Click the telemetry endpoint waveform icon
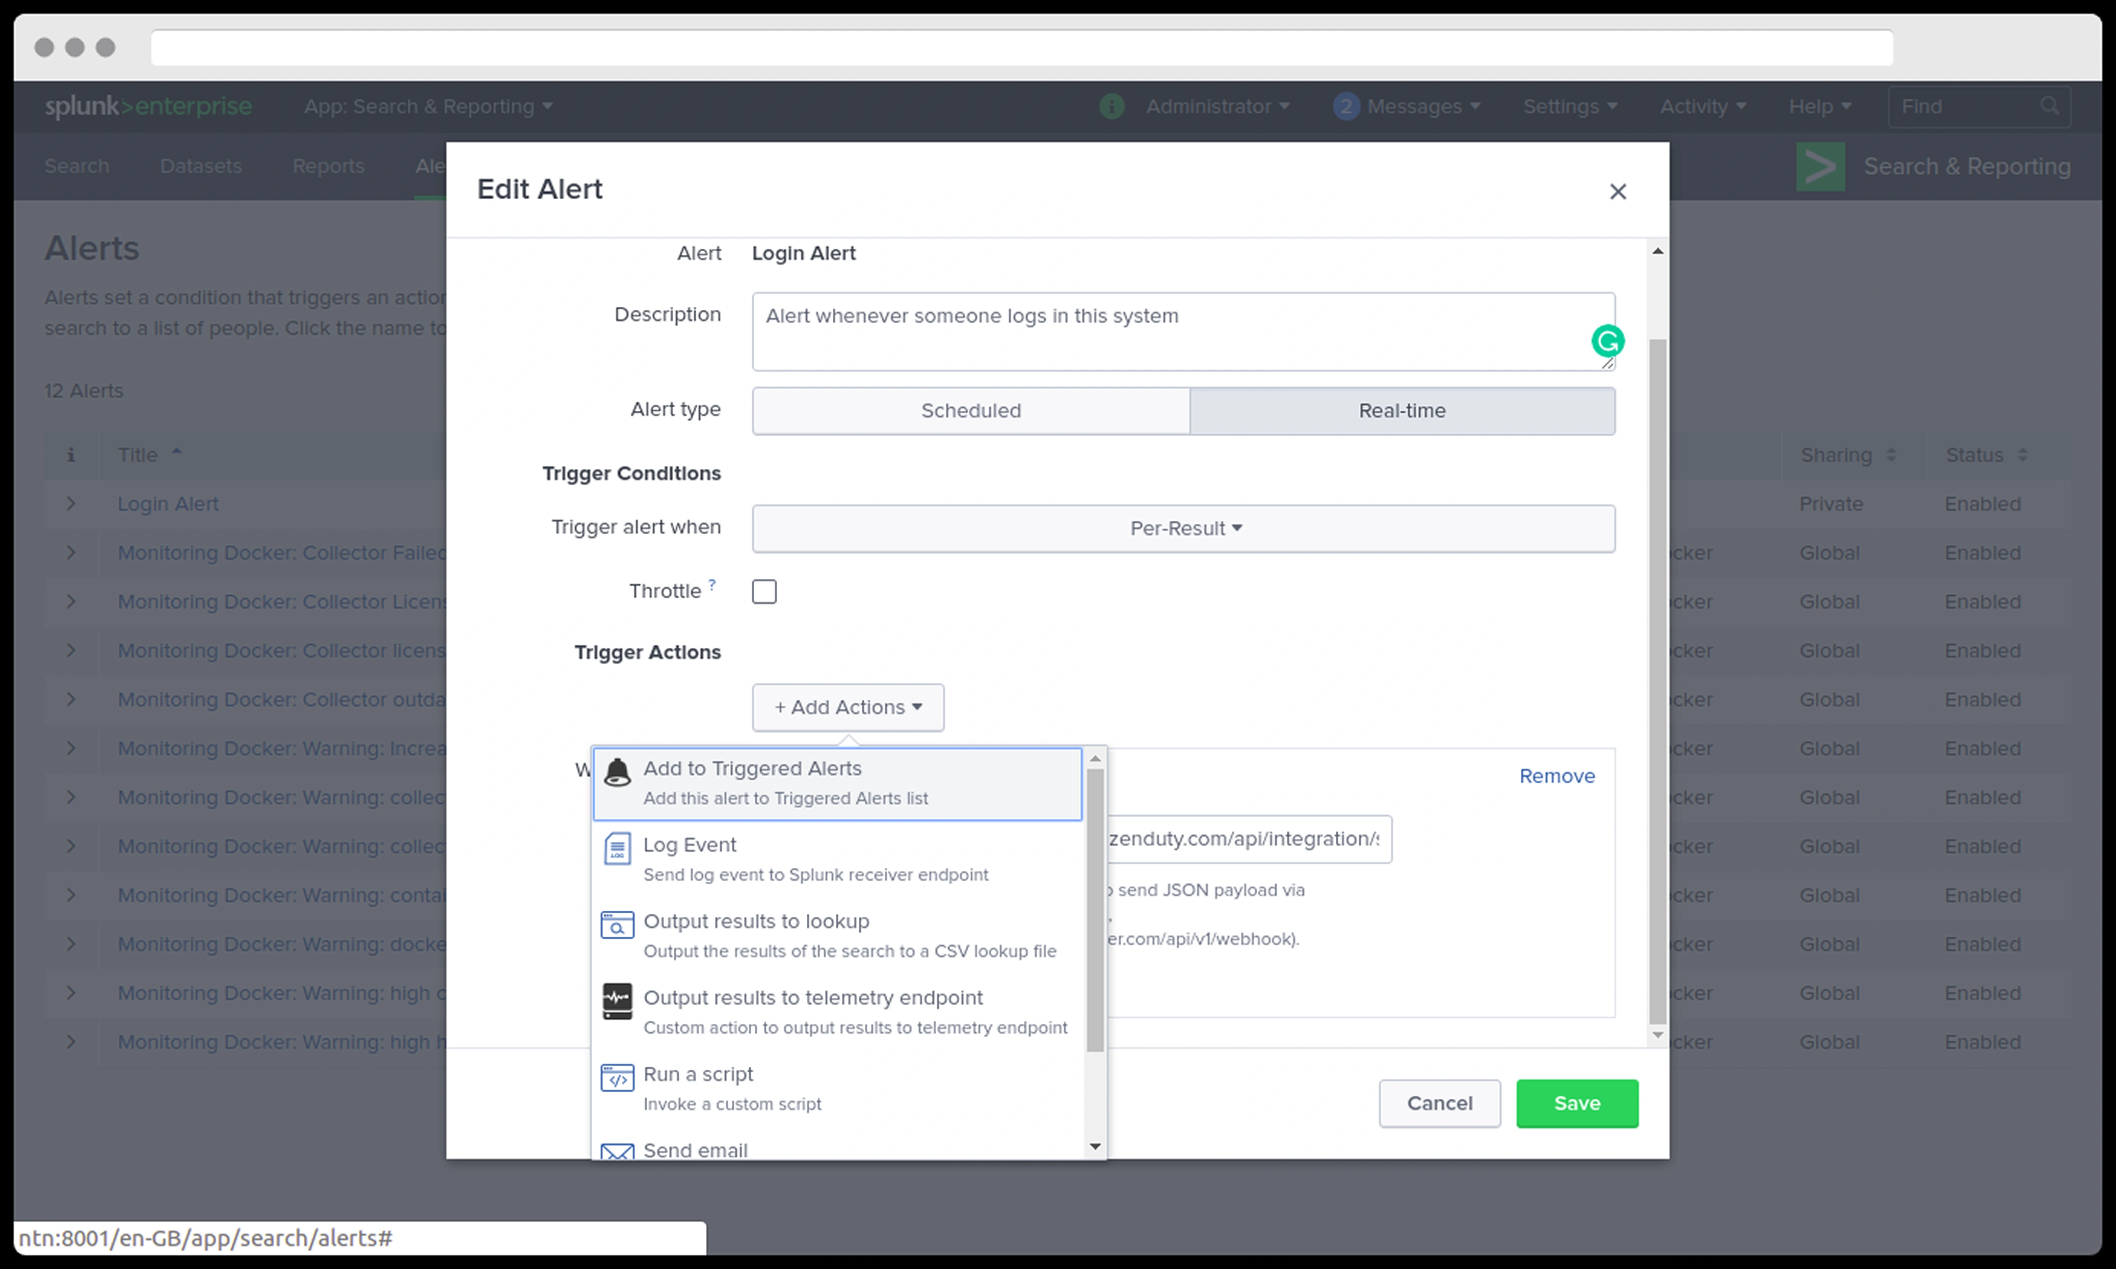The image size is (2116, 1269). coord(617,1001)
